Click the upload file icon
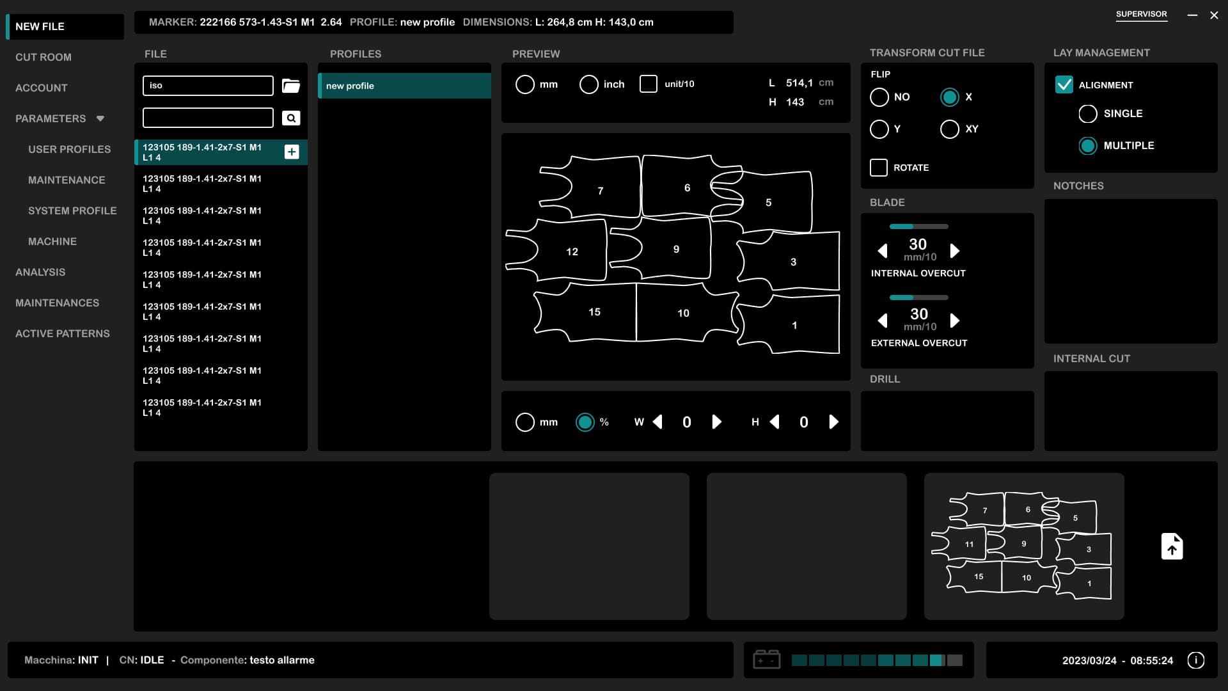1228x691 pixels. click(x=1172, y=546)
